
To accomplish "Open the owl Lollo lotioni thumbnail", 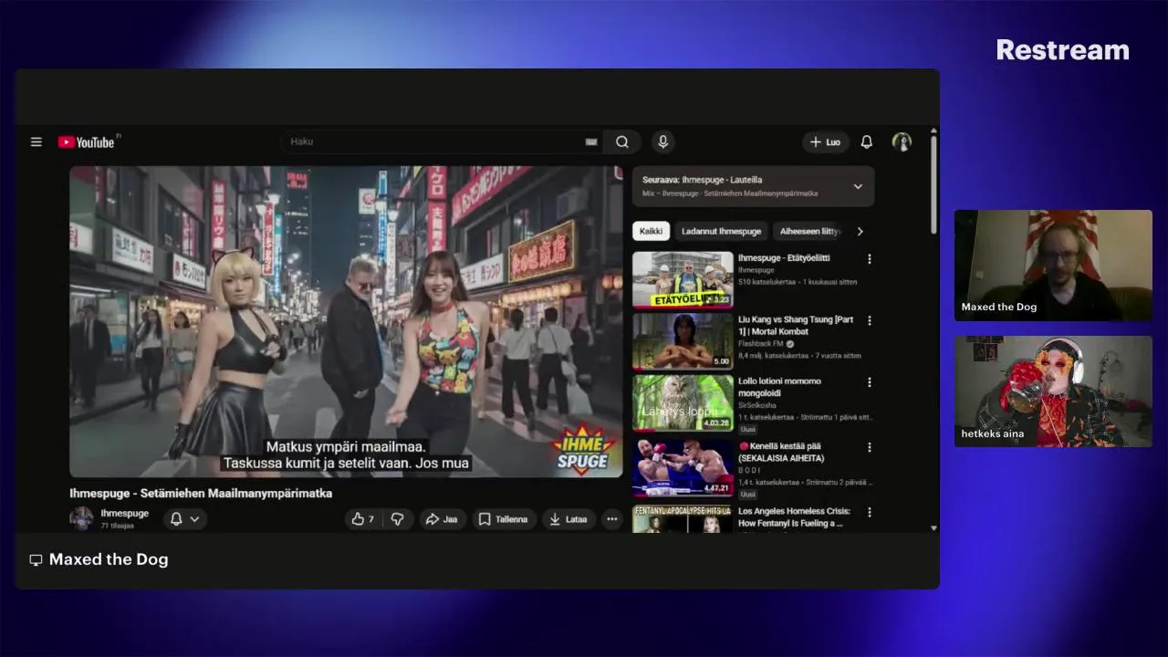I will (x=683, y=402).
